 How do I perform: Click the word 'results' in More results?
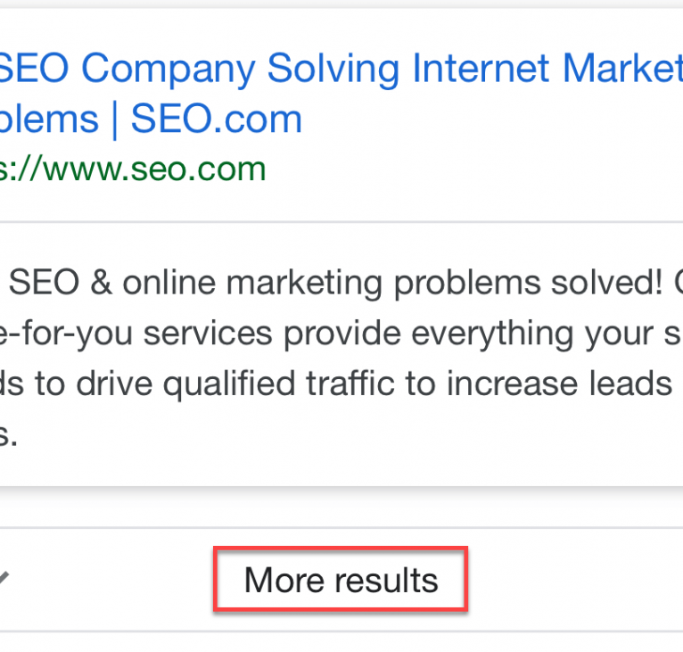tap(391, 581)
